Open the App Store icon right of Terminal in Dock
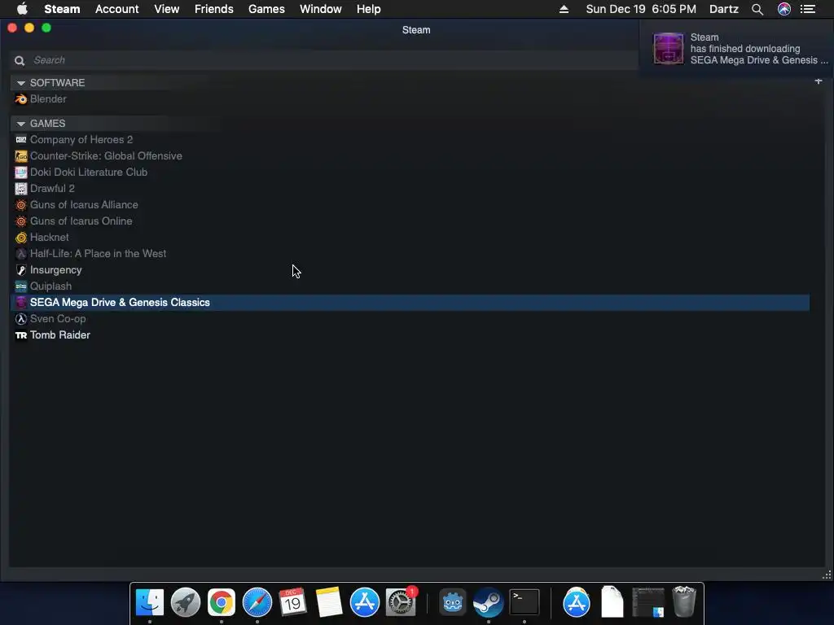The image size is (834, 625). [x=576, y=602]
